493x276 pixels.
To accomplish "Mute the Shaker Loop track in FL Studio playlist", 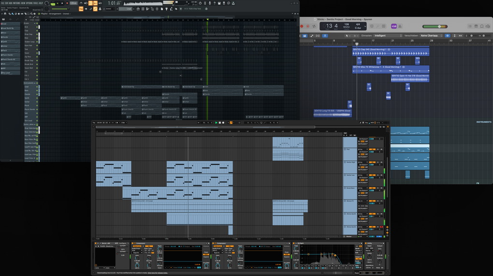I will 37,42.
